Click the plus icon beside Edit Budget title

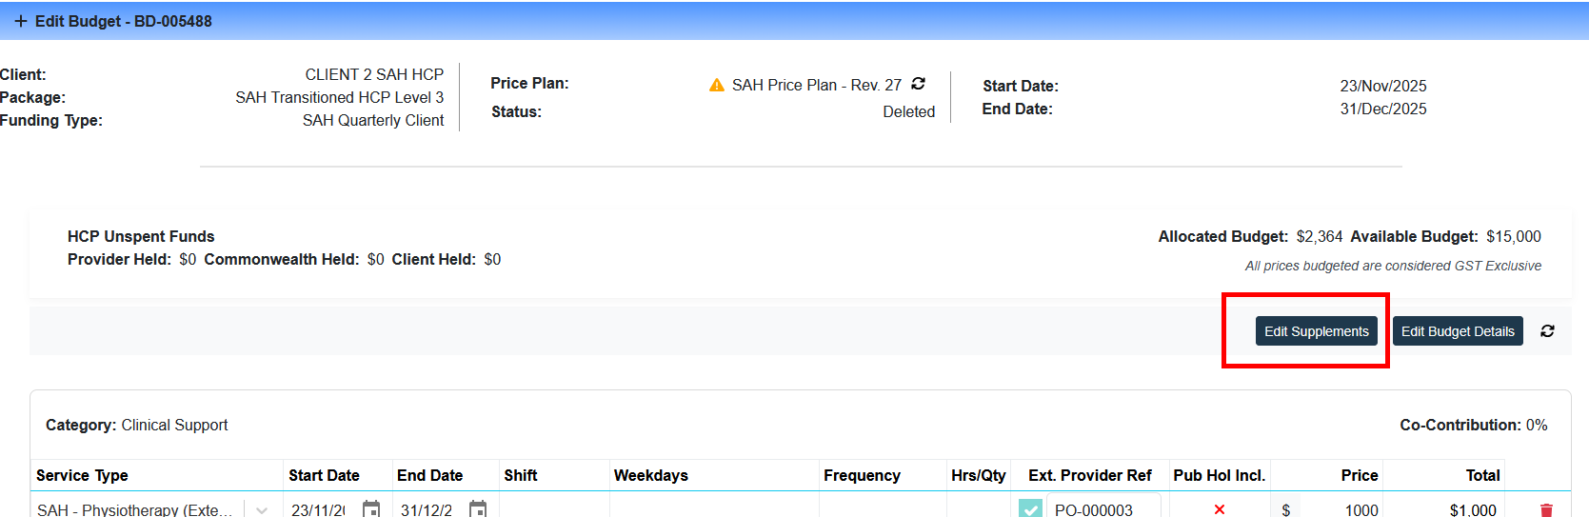point(20,21)
